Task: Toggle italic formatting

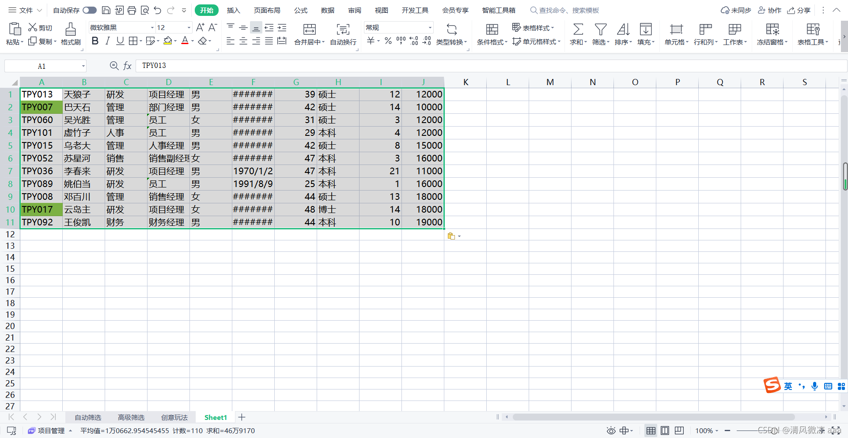Action: [x=107, y=41]
